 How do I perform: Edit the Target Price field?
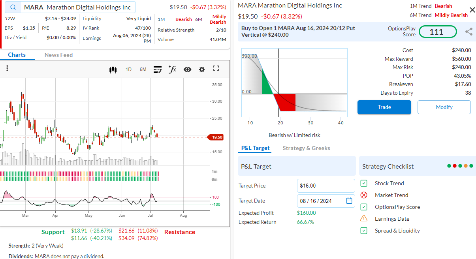pos(326,186)
